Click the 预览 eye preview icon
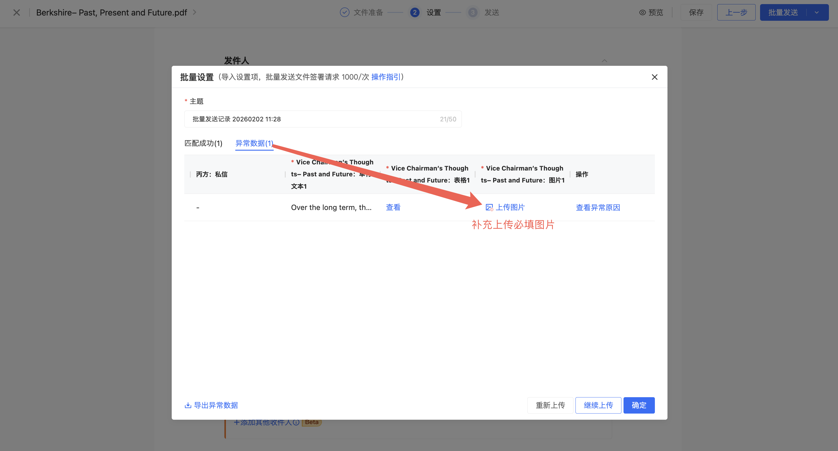Viewport: 838px width, 451px height. pos(642,12)
